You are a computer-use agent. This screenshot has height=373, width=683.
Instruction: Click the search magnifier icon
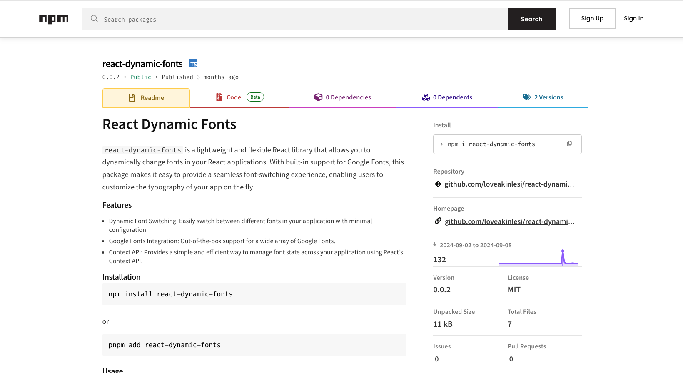pos(95,19)
